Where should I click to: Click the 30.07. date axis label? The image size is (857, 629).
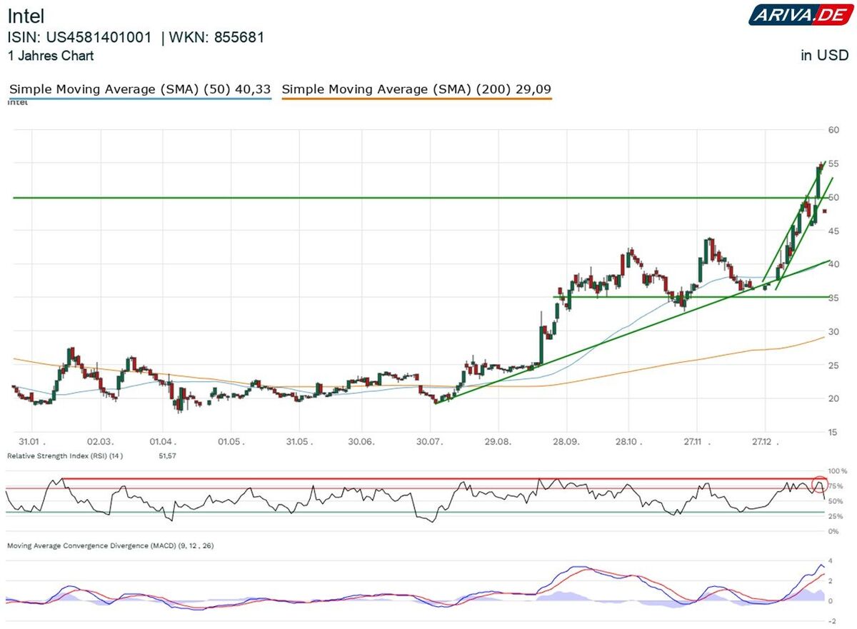(x=431, y=443)
